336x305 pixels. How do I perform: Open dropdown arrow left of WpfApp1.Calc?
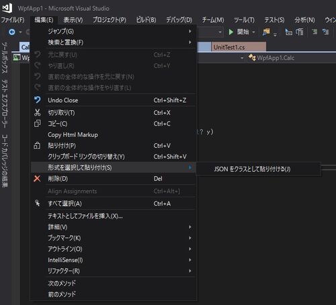pos(242,58)
